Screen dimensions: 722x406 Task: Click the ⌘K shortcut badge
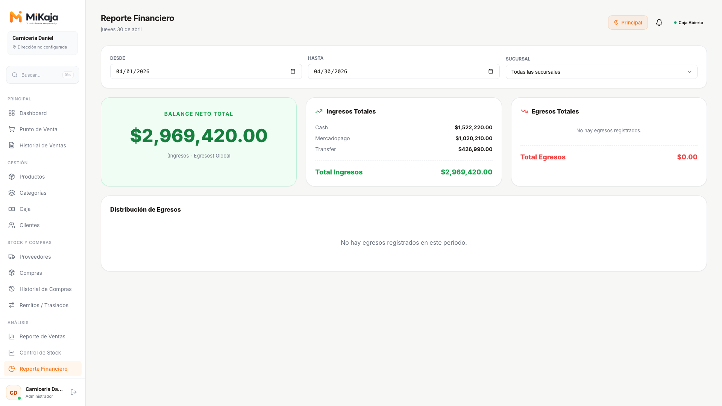click(x=68, y=75)
